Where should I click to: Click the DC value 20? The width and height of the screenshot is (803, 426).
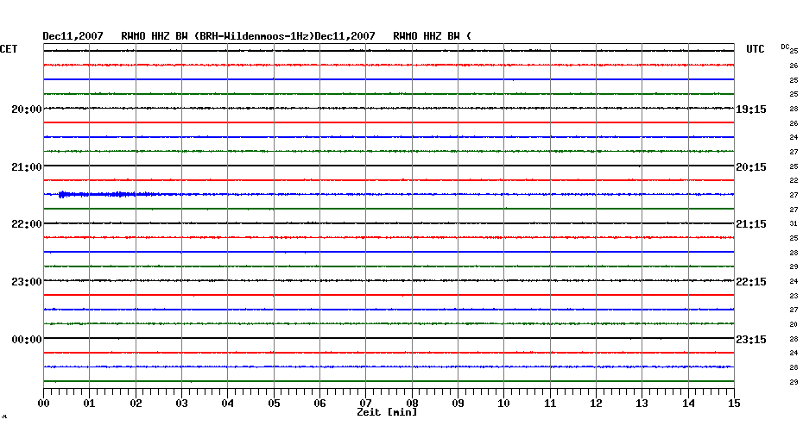[794, 324]
